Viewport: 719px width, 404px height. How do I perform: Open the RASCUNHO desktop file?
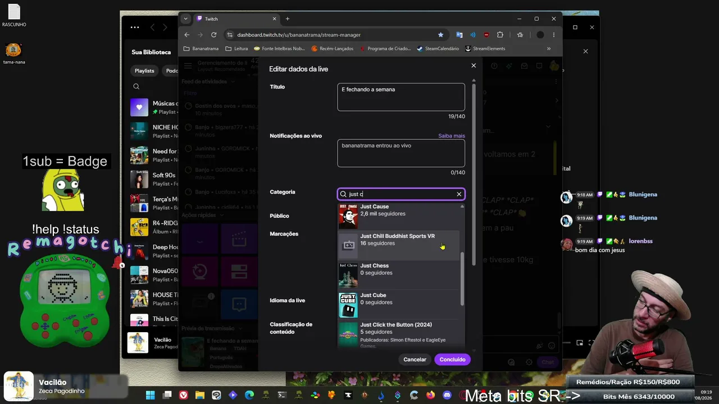pyautogui.click(x=13, y=16)
